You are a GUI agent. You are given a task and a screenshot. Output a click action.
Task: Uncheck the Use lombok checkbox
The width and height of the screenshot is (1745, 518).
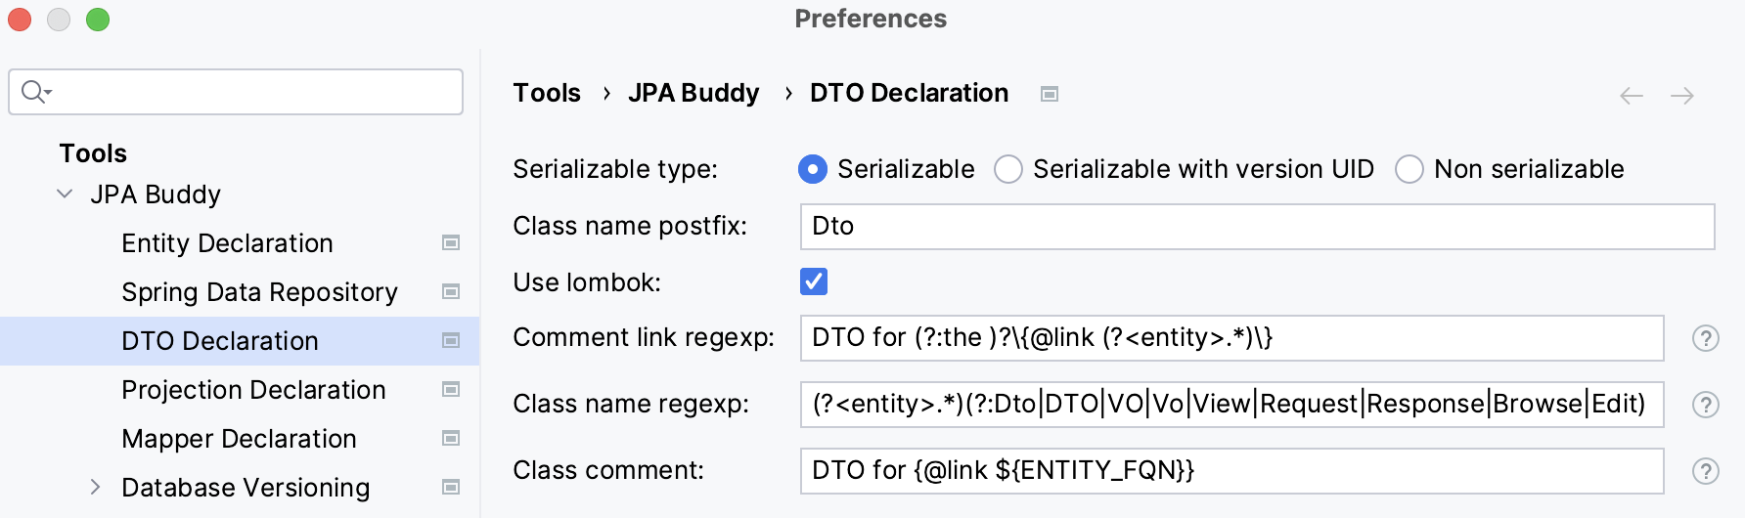[814, 281]
